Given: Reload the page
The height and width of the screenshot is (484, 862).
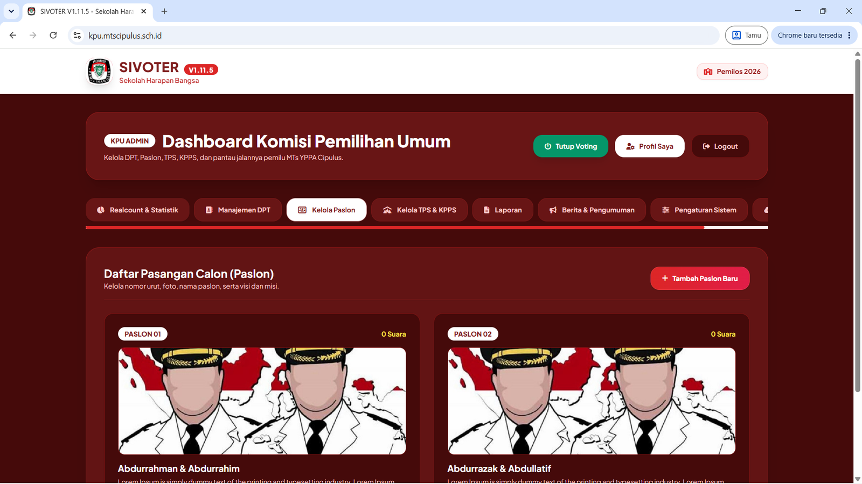Looking at the screenshot, I should tap(53, 35).
